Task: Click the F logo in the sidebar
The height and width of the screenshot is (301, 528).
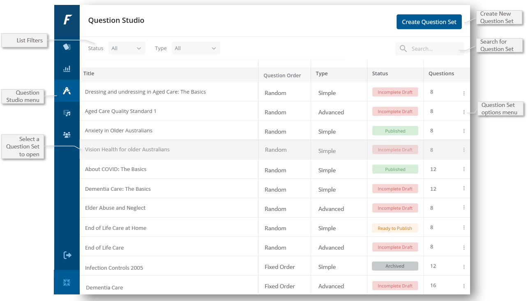Action: click(67, 19)
